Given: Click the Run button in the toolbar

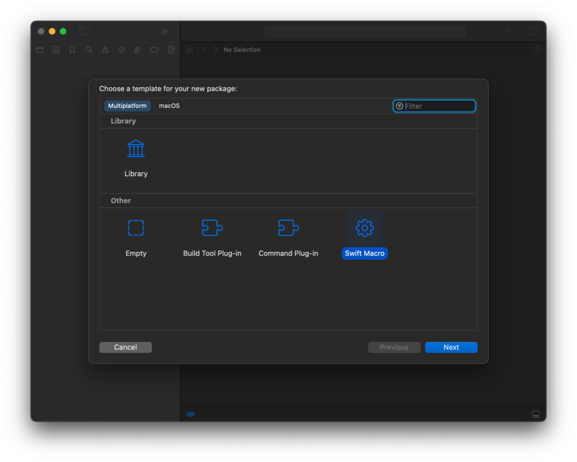Looking at the screenshot, I should 165,31.
